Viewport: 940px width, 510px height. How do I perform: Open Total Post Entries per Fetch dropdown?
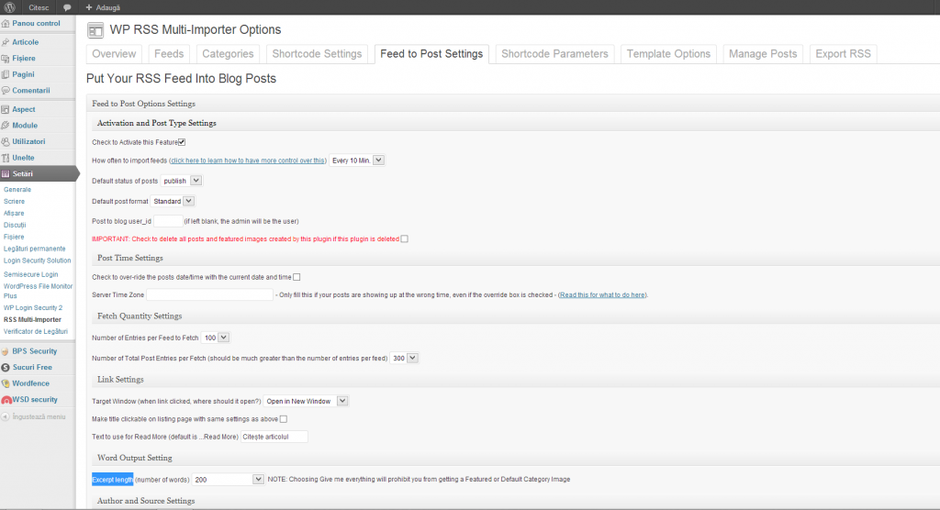pos(404,358)
